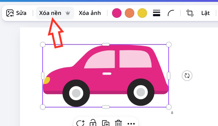Click the top-left corner selection handle
The width and height of the screenshot is (218, 126).
point(43,45)
